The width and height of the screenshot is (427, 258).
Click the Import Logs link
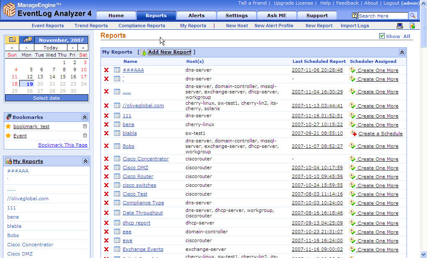pyautogui.click(x=355, y=26)
